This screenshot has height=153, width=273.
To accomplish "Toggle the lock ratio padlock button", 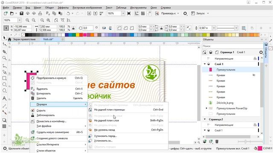I will click(x=73, y=28).
